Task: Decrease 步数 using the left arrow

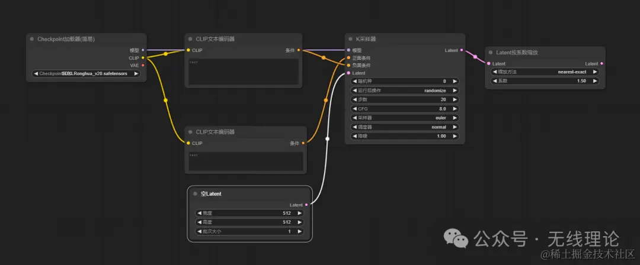Action: 355,99
